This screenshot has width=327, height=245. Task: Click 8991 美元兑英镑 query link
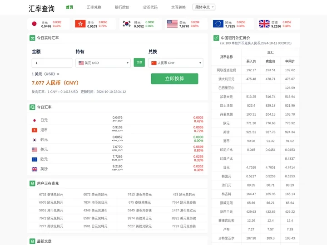184,218
